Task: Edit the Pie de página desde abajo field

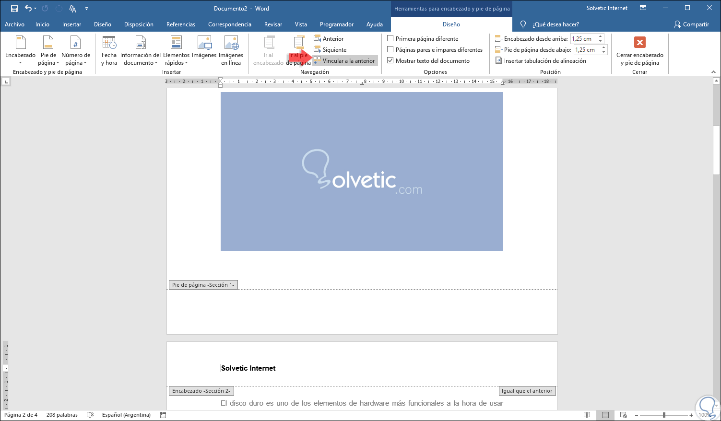Action: [x=587, y=50]
